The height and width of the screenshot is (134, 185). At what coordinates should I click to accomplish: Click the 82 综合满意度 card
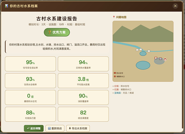(83, 114)
